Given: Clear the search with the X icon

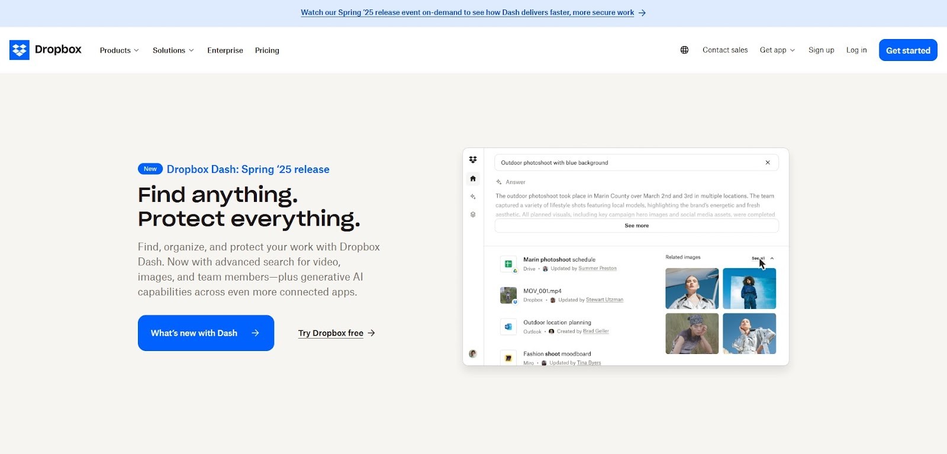Looking at the screenshot, I should tap(768, 163).
